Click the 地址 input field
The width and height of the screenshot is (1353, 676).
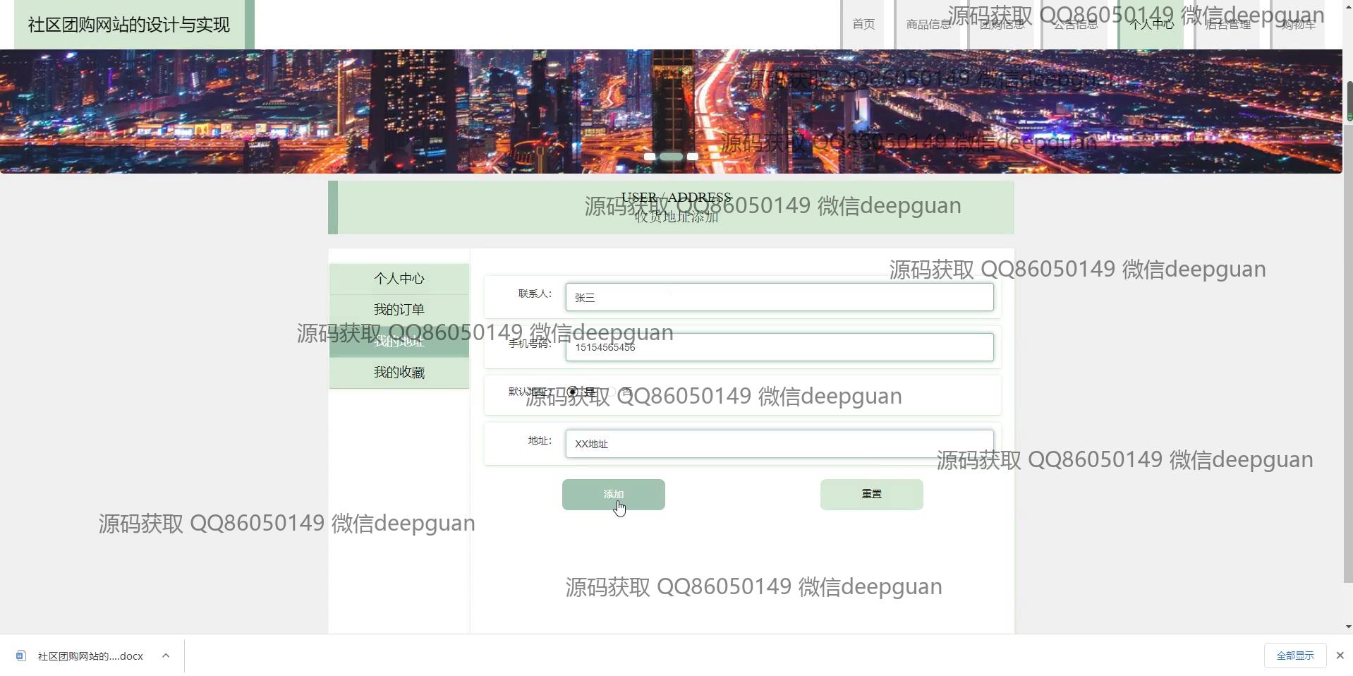pyautogui.click(x=779, y=444)
